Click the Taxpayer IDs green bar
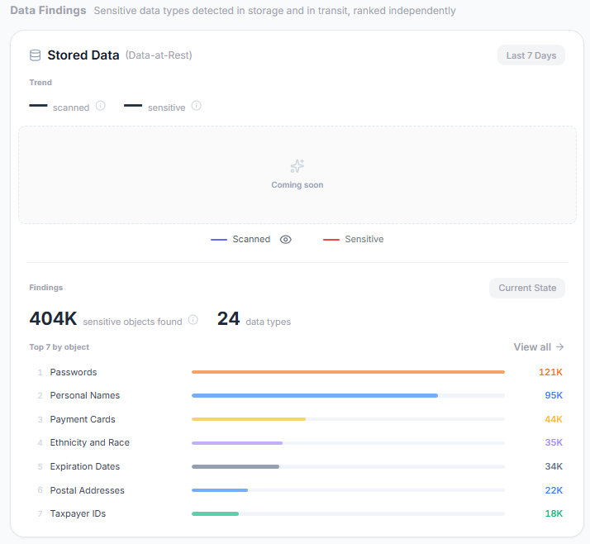590x544 pixels. pyautogui.click(x=215, y=513)
